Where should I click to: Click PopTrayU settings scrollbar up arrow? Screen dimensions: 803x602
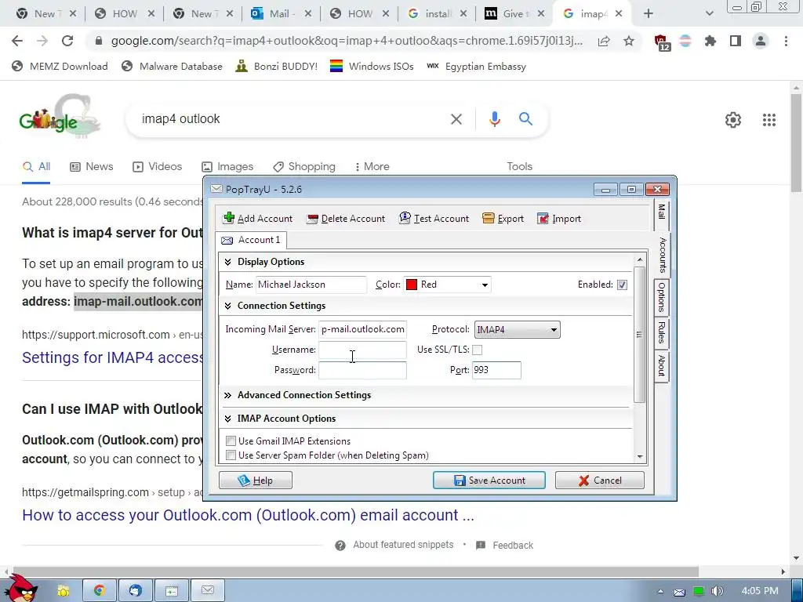[640, 260]
